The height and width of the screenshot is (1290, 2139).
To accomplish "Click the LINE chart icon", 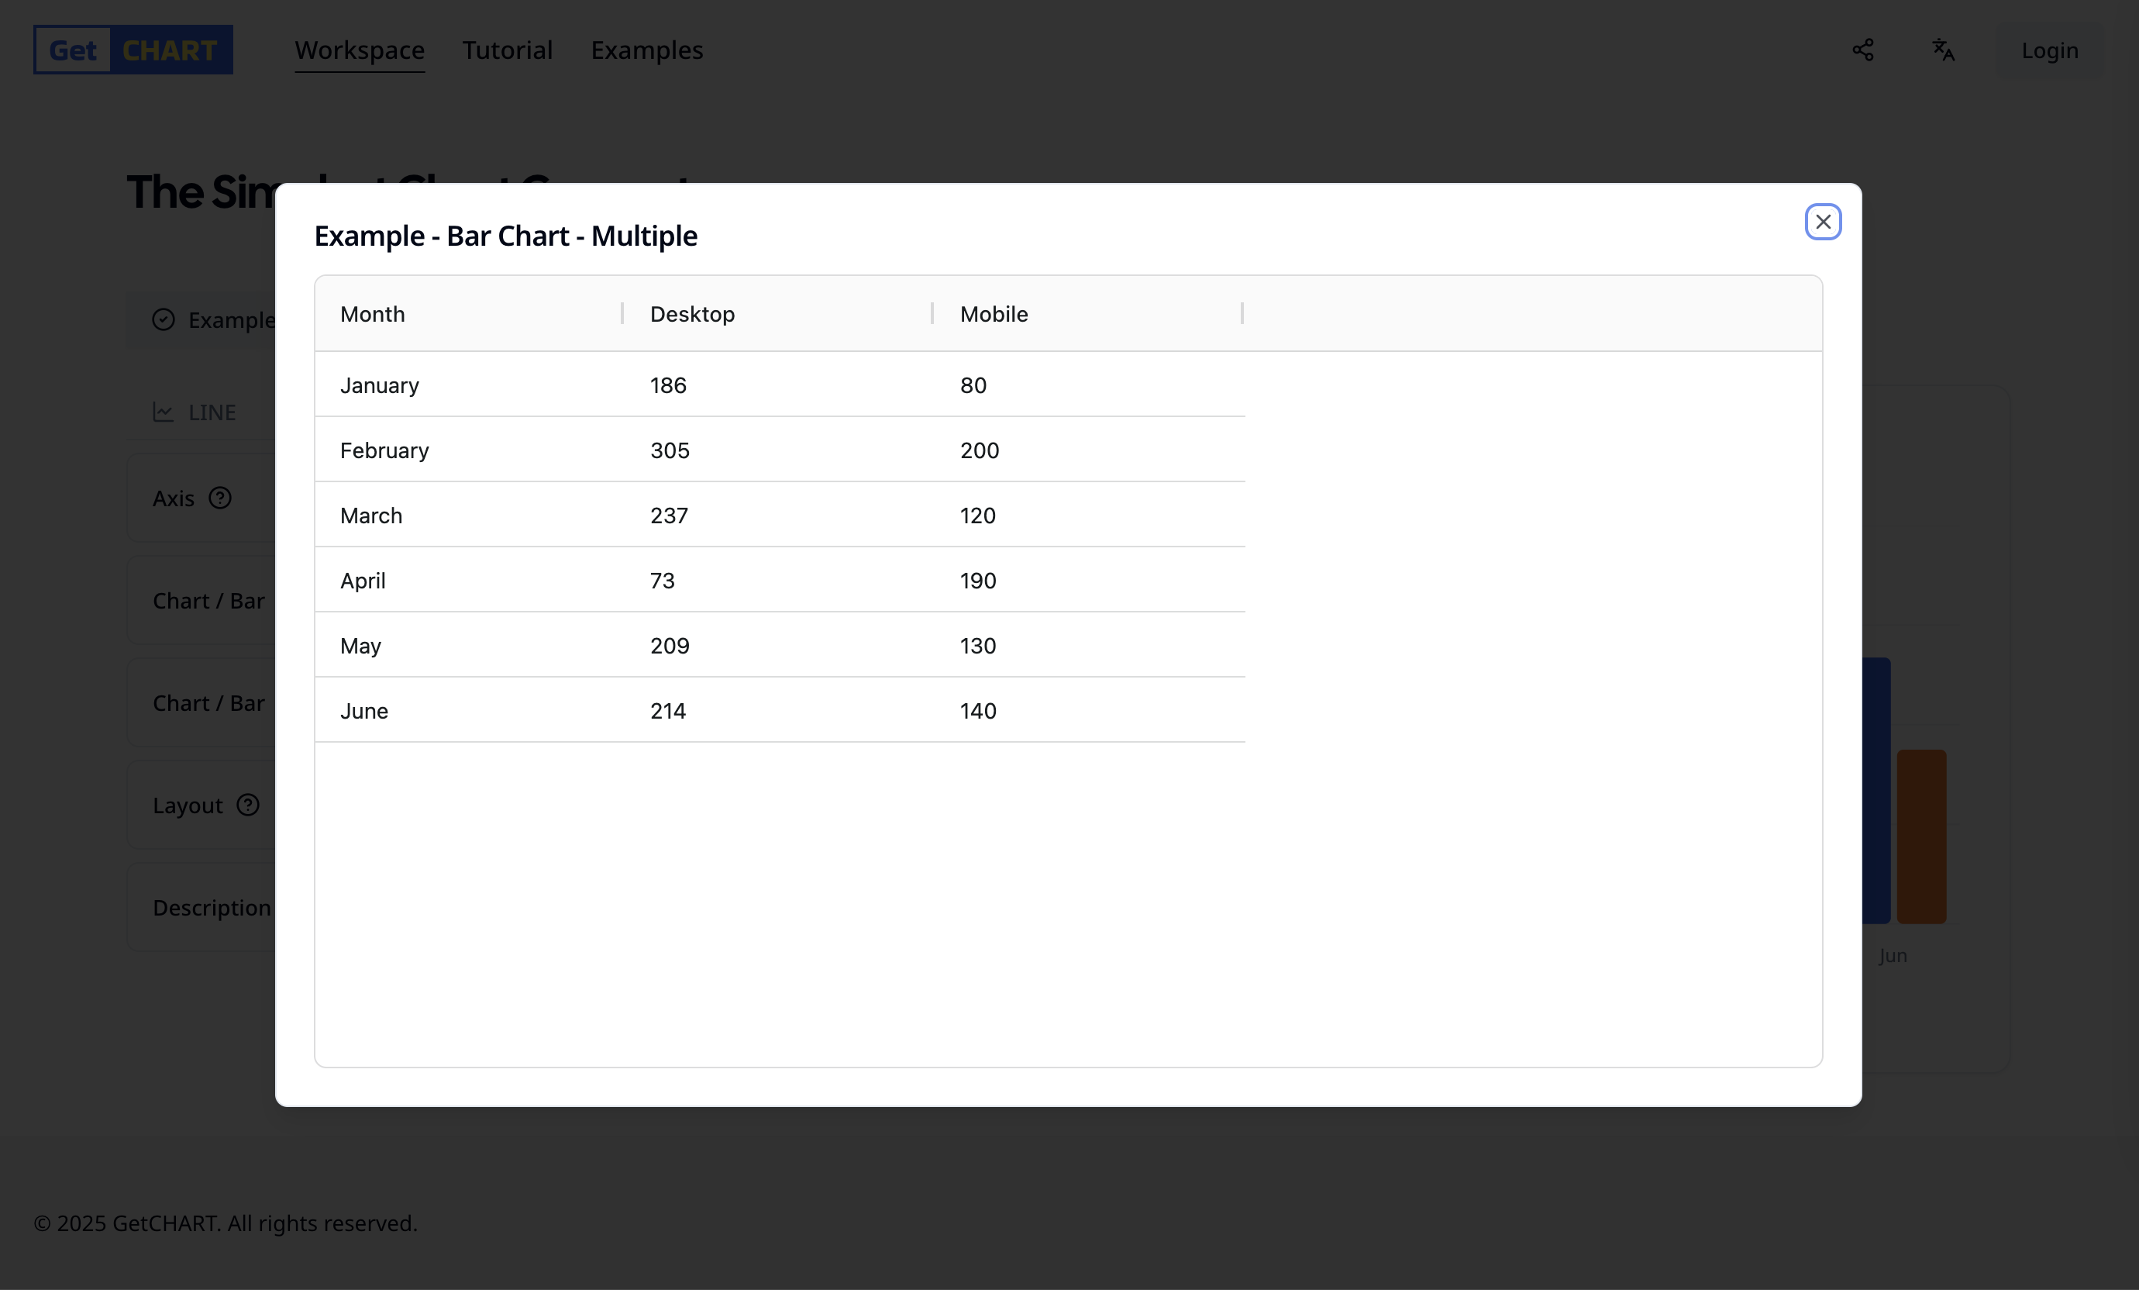I will 164,412.
